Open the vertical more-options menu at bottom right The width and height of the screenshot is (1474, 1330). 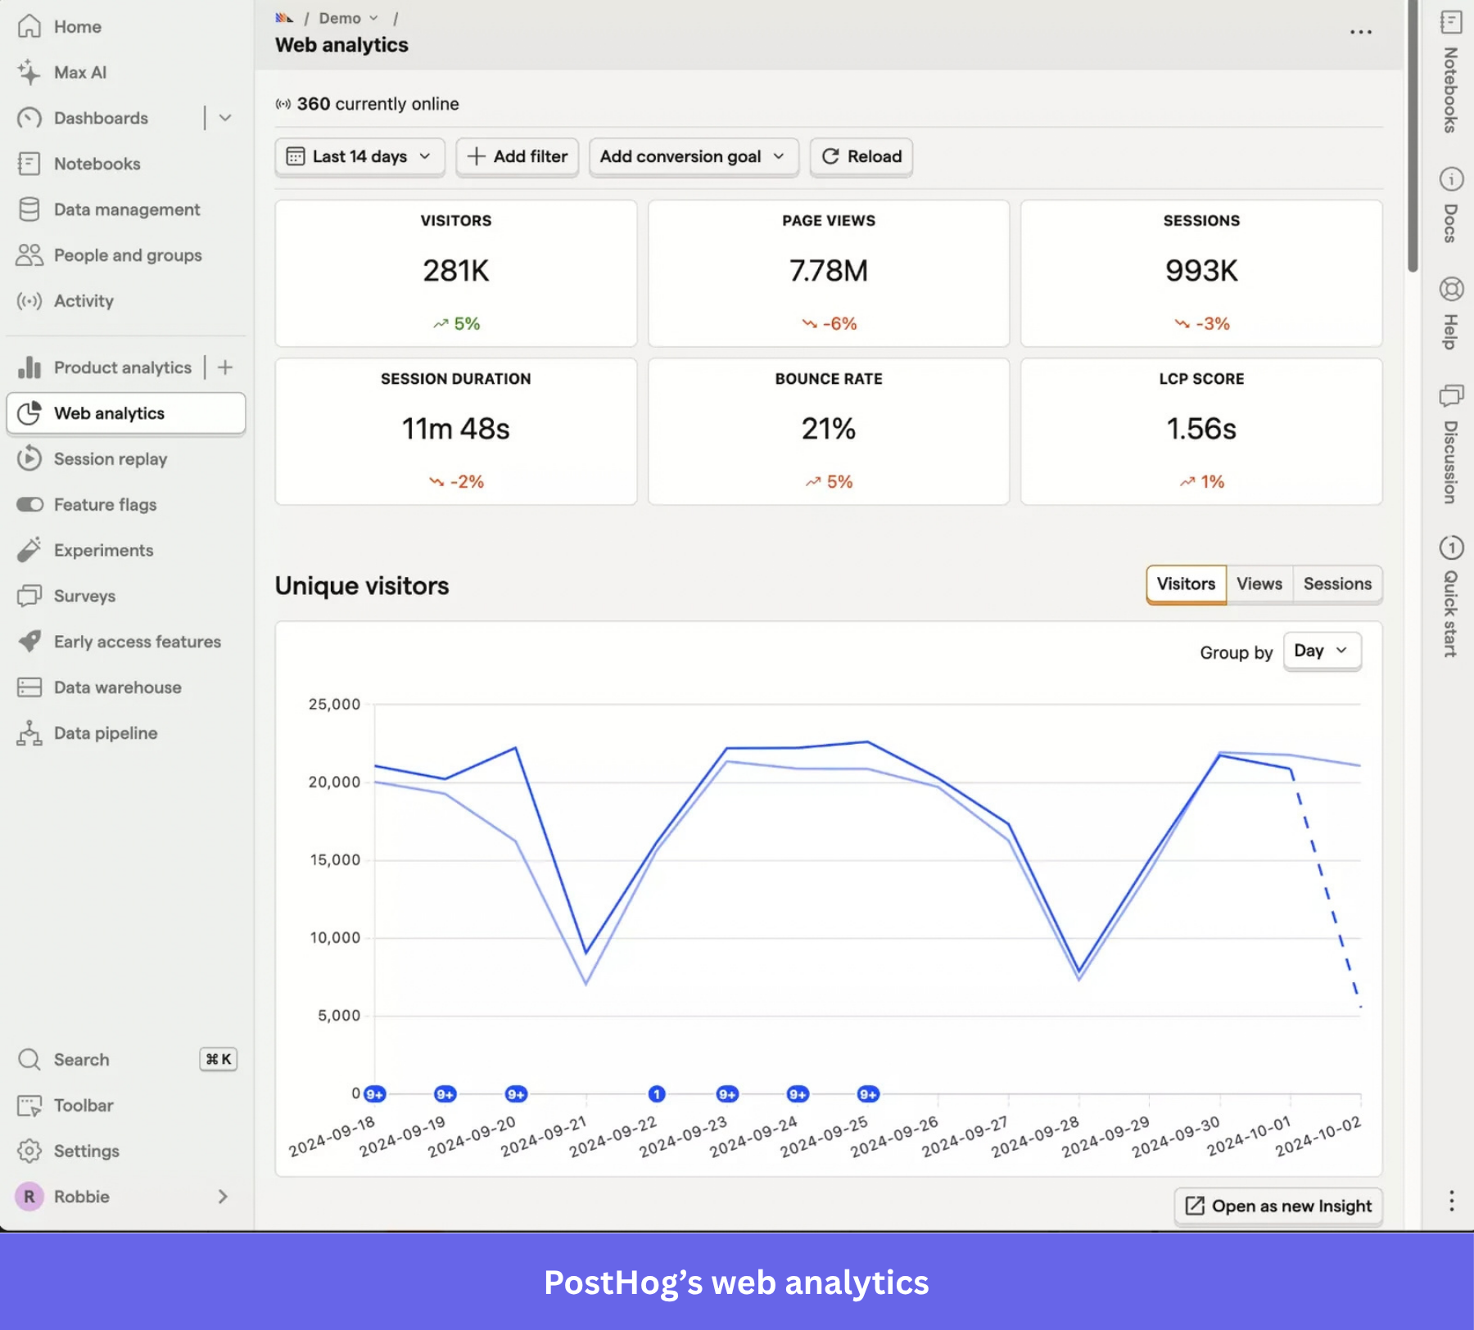point(1451,1202)
